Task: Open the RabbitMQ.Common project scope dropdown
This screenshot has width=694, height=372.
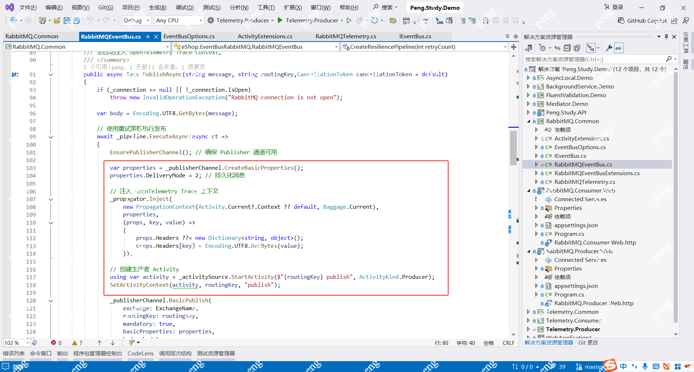Action: 87,47
